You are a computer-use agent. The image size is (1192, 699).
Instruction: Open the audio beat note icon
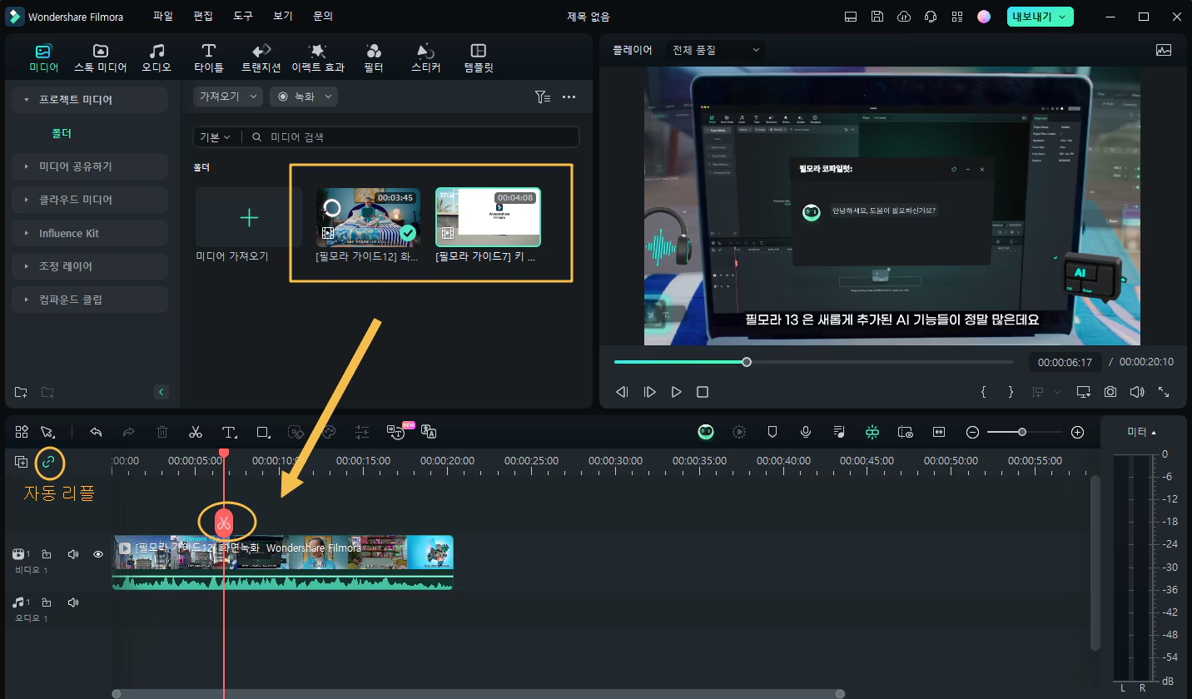pyautogui.click(x=839, y=432)
